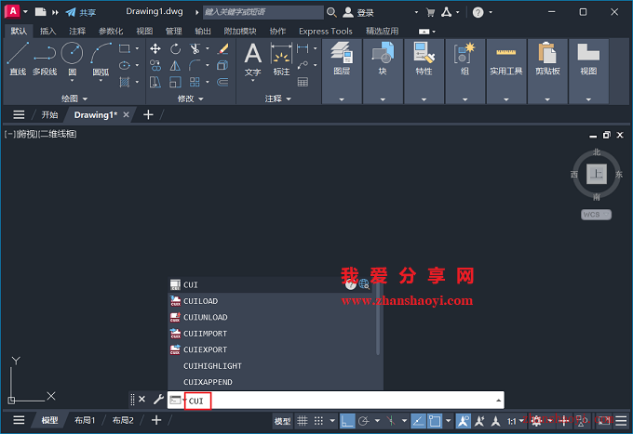Select the Copy objects tool
This screenshot has height=434, width=633.
pos(155,65)
